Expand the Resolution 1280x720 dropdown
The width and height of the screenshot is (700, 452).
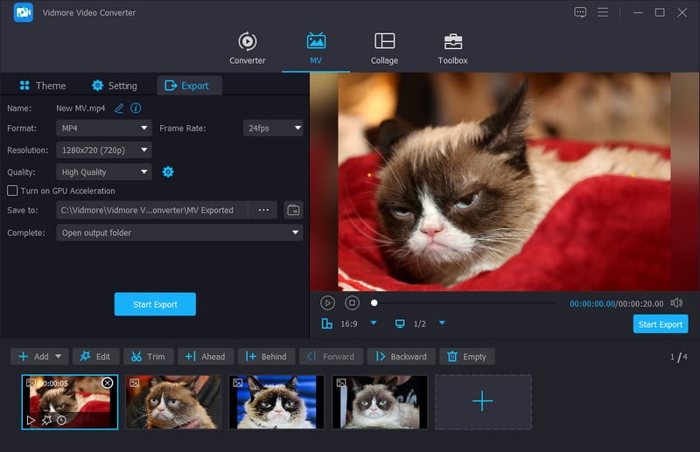(x=104, y=150)
